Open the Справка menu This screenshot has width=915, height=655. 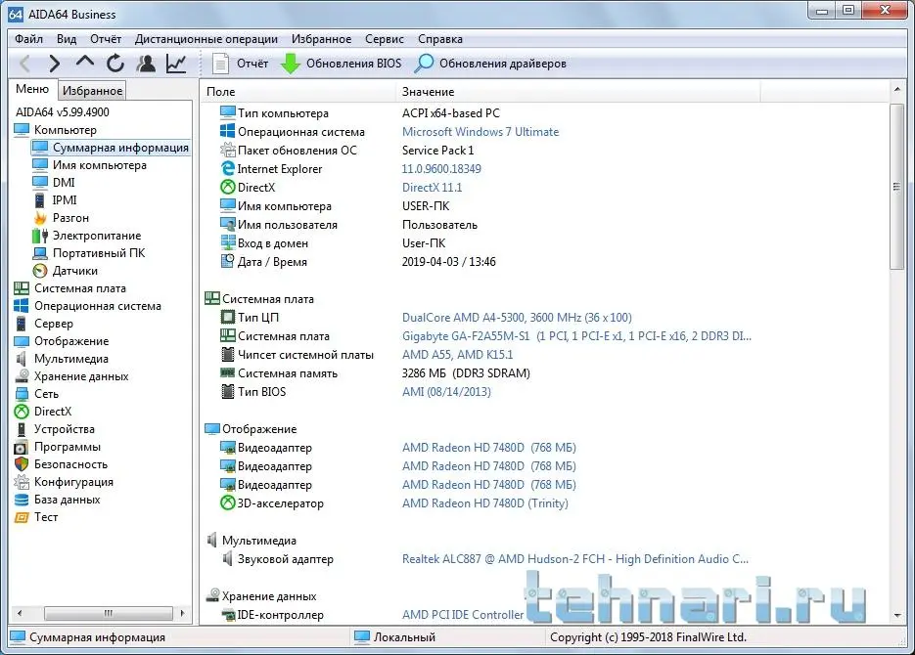440,39
